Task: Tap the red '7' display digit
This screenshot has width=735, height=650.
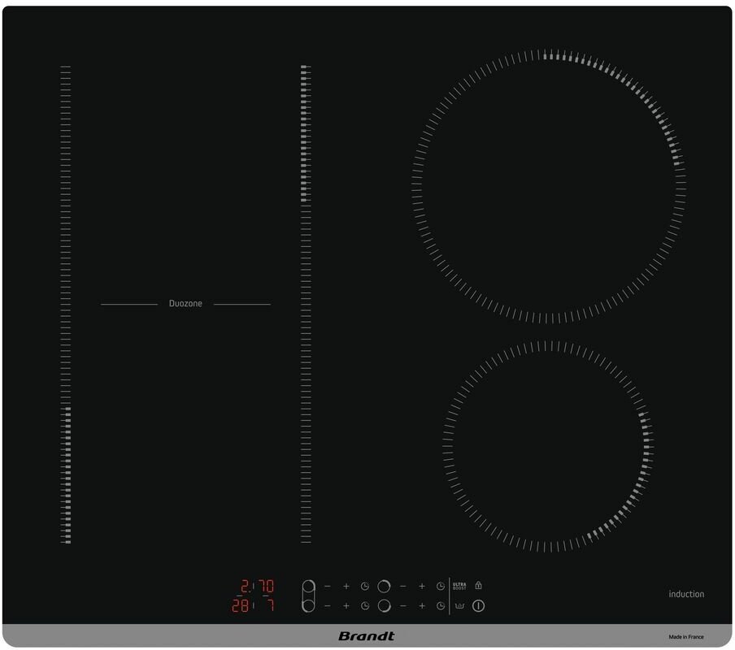Action: pos(271,606)
